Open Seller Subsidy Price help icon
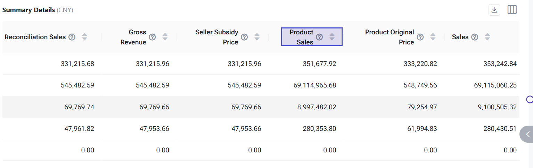The height and width of the screenshot is (168, 533). click(244, 37)
